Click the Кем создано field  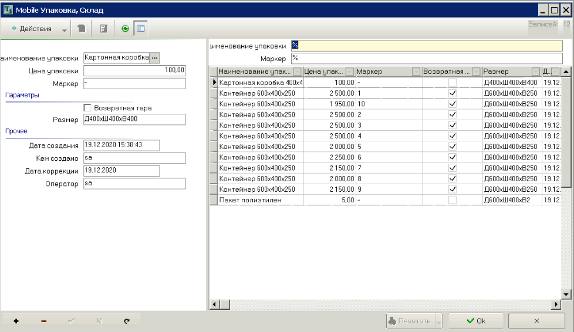click(x=134, y=158)
